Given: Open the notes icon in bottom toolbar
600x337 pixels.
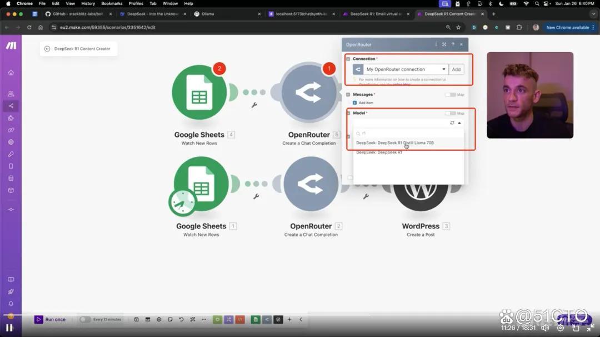Looking at the screenshot, I should tap(171, 319).
